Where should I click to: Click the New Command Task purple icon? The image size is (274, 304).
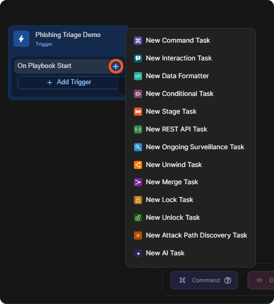click(x=138, y=41)
